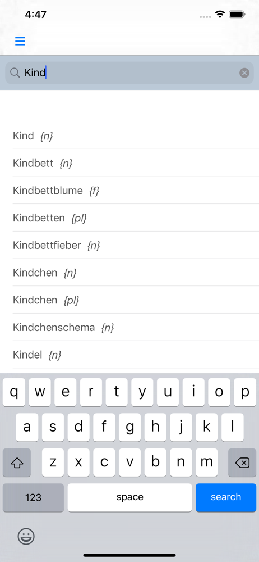Open the Kindbett {n} result
This screenshot has height=562, width=259.
pos(136,163)
